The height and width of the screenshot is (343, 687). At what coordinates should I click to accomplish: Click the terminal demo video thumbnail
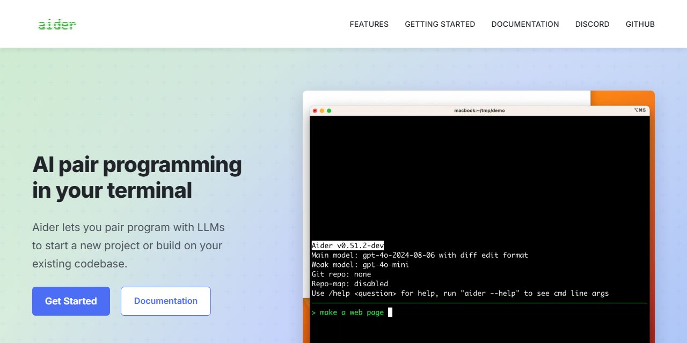(x=479, y=217)
